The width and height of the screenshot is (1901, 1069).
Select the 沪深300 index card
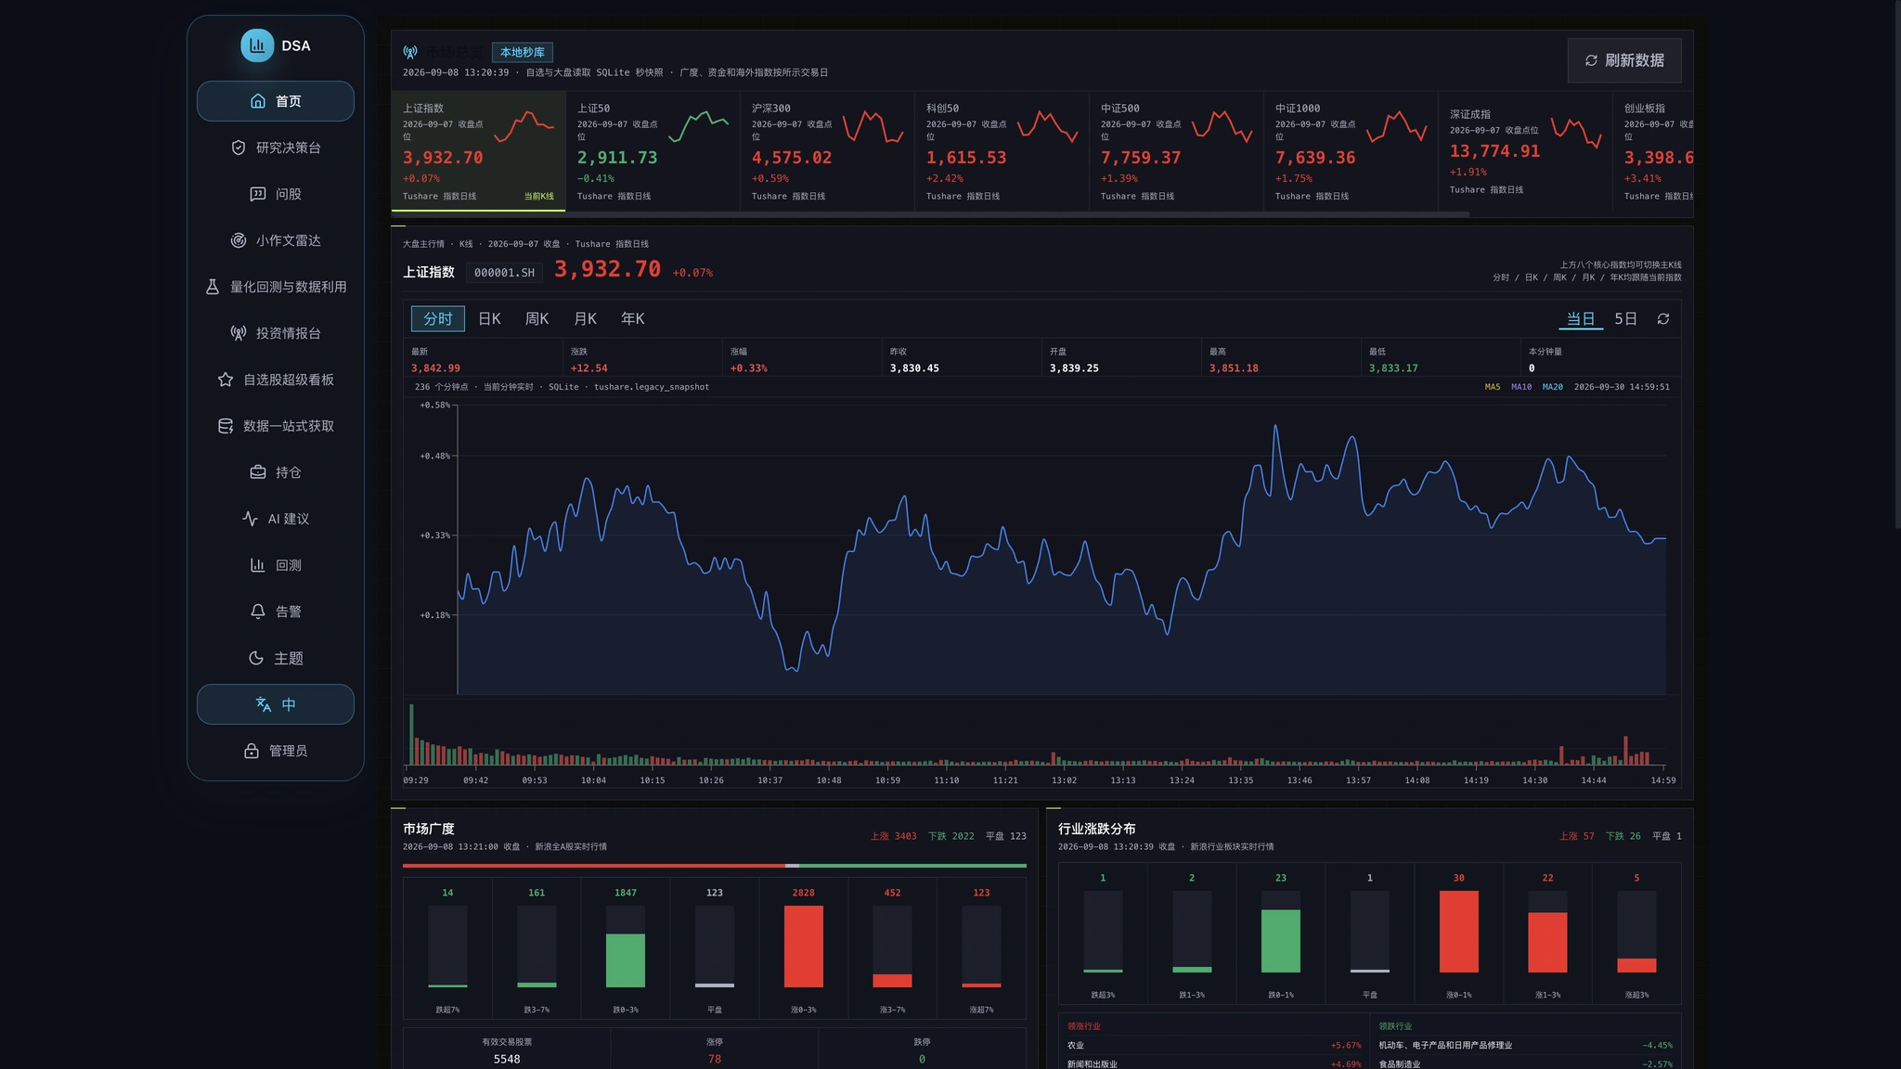tap(827, 151)
